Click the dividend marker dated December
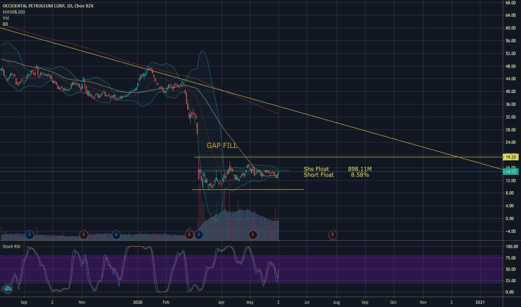Screen dimensions: 521x307 click(116, 234)
